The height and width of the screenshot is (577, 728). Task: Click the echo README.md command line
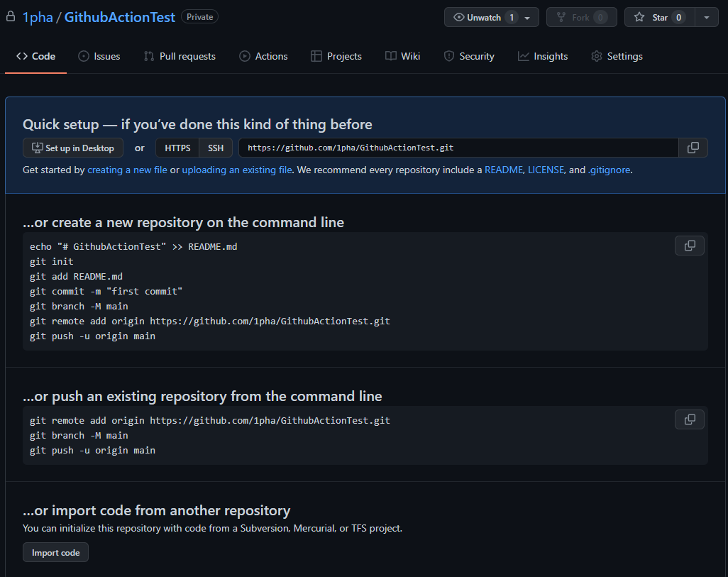tap(133, 247)
